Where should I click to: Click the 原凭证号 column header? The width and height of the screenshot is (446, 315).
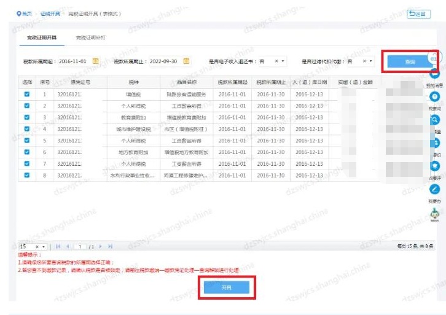coord(80,82)
